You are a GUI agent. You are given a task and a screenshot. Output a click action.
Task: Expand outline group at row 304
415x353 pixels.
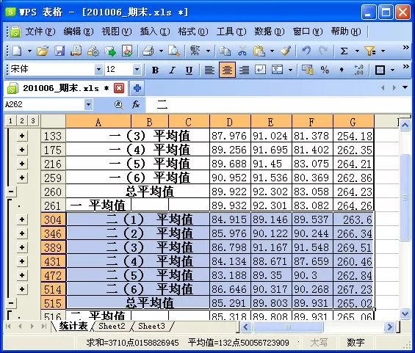click(22, 219)
